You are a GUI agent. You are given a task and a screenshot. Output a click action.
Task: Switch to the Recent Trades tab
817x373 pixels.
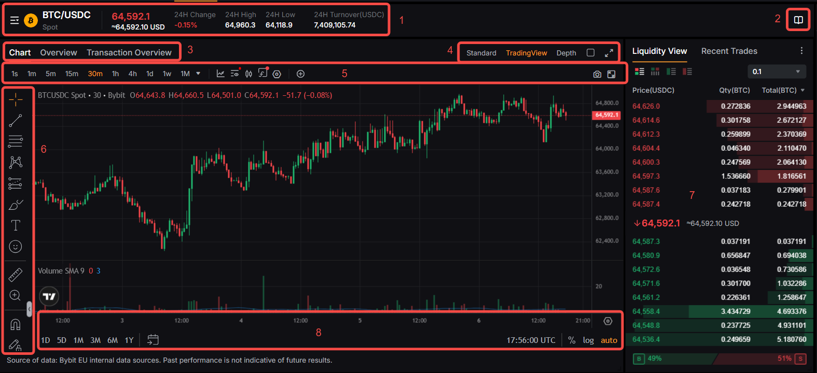coord(729,51)
